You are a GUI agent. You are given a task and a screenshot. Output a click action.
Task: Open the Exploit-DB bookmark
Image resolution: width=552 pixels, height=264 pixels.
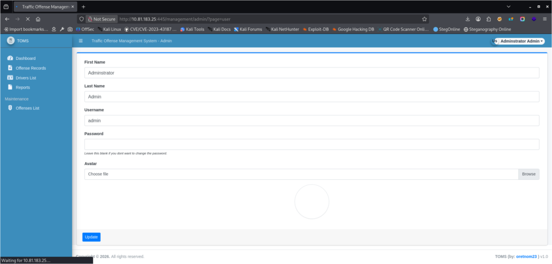pyautogui.click(x=316, y=29)
